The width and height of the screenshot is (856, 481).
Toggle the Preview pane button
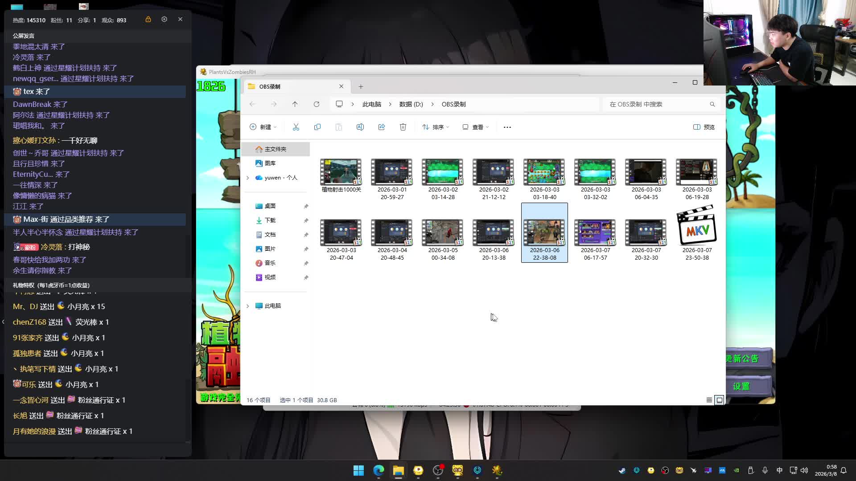coord(704,127)
